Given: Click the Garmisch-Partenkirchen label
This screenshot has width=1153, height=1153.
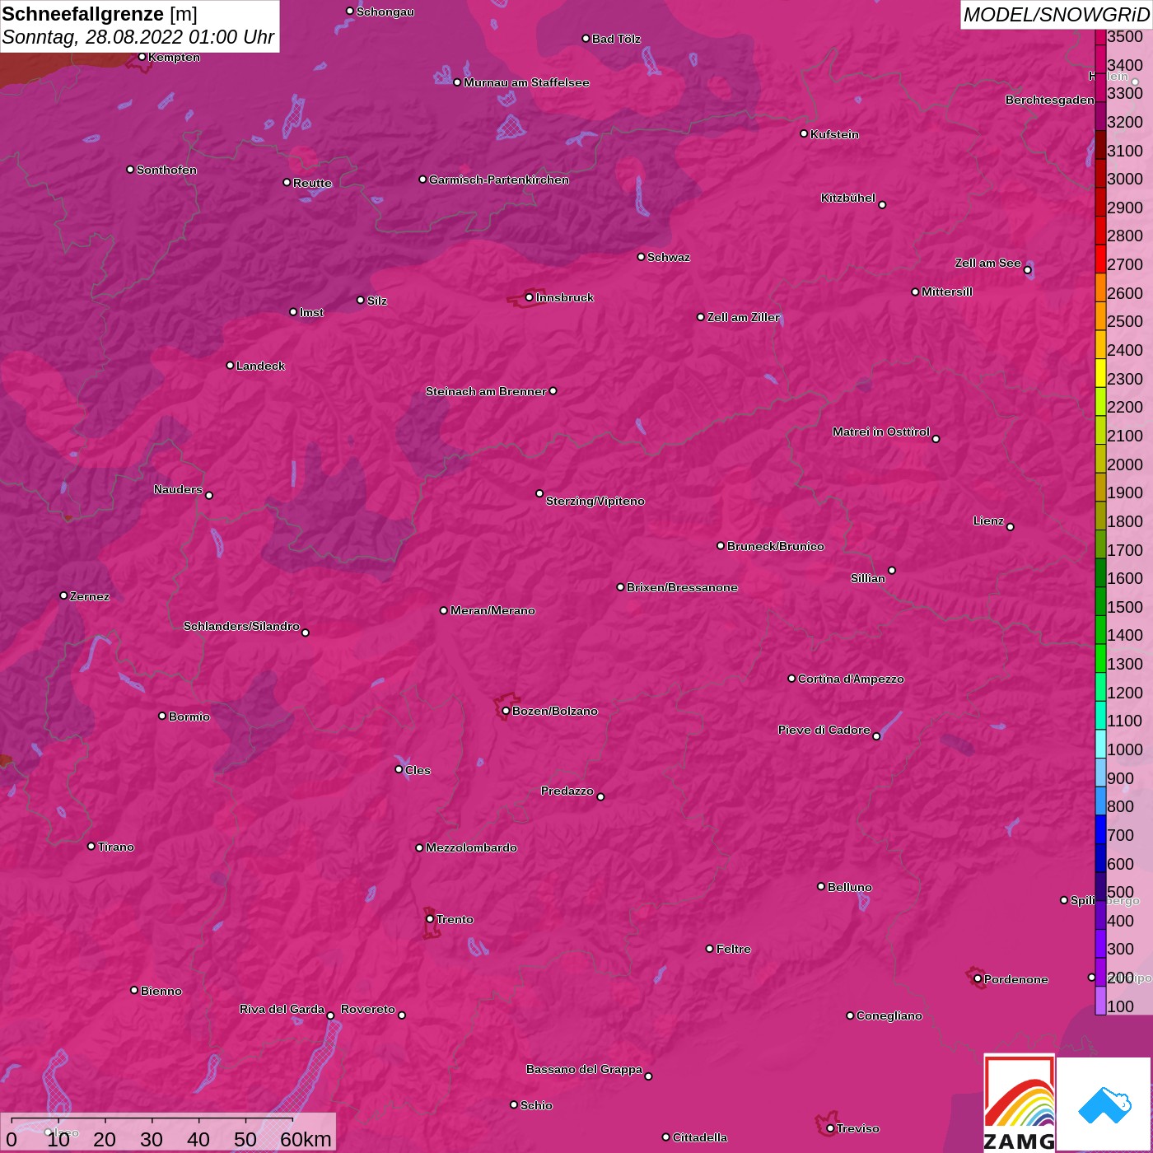Looking at the screenshot, I should pos(498,180).
